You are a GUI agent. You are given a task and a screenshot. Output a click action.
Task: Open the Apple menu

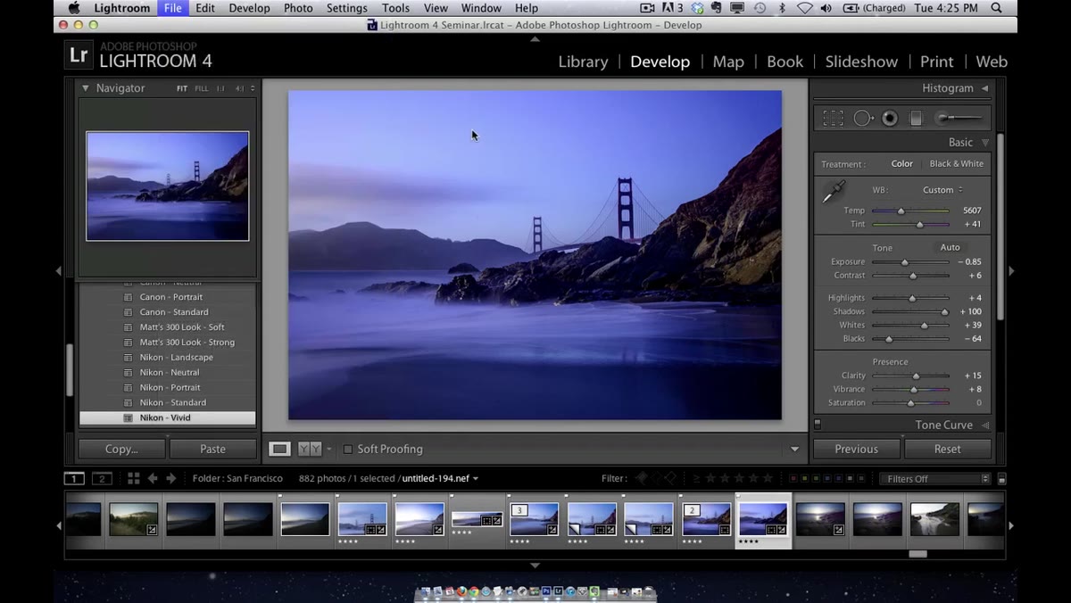tap(74, 8)
